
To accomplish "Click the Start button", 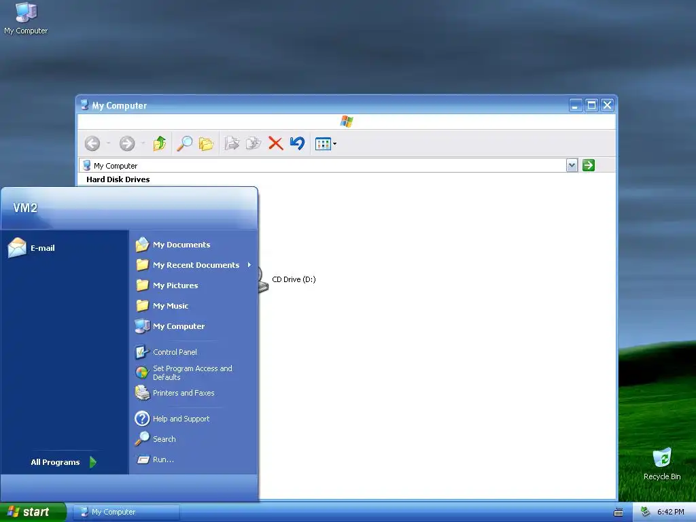I will (x=33, y=512).
